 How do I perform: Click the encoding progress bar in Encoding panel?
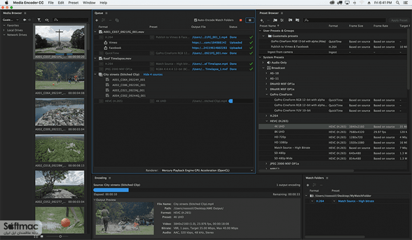click(x=197, y=190)
